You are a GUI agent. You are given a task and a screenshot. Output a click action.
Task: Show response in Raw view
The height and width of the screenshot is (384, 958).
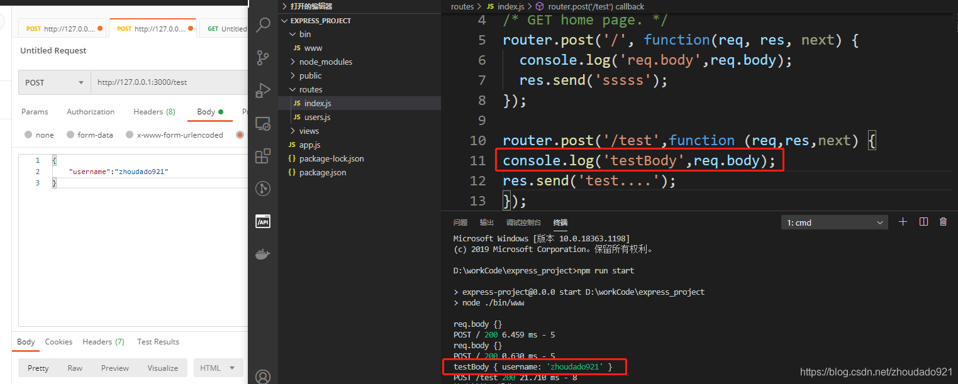coord(75,368)
